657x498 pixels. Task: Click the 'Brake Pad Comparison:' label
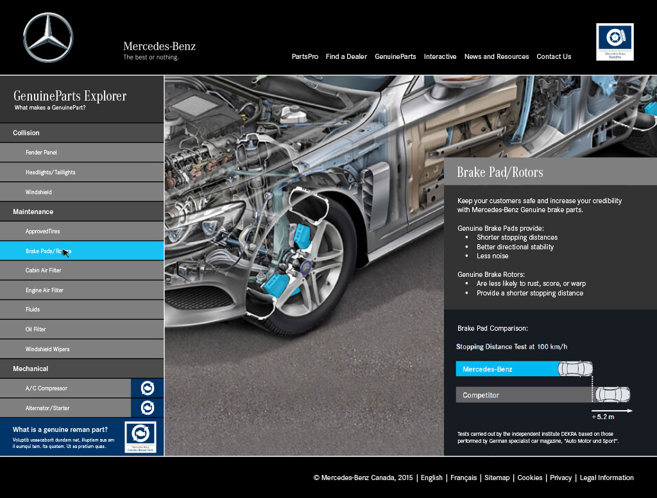click(x=492, y=328)
